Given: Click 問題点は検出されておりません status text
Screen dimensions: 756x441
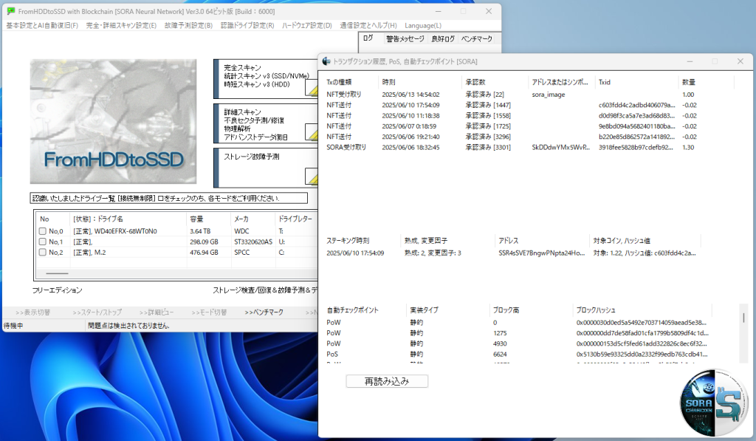Looking at the screenshot, I should point(128,326).
